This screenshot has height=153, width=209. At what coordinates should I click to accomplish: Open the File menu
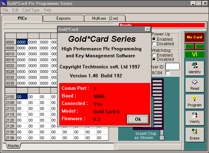(x=5, y=10)
